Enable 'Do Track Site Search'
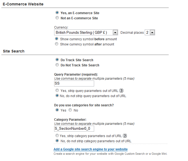Viewport: 188px width, 161px height. 57,60
